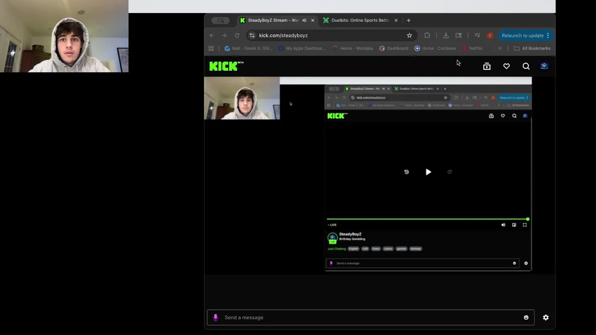Image resolution: width=596 pixels, height=335 pixels.
Task: Open the chat emoji picker
Action: click(x=526, y=317)
